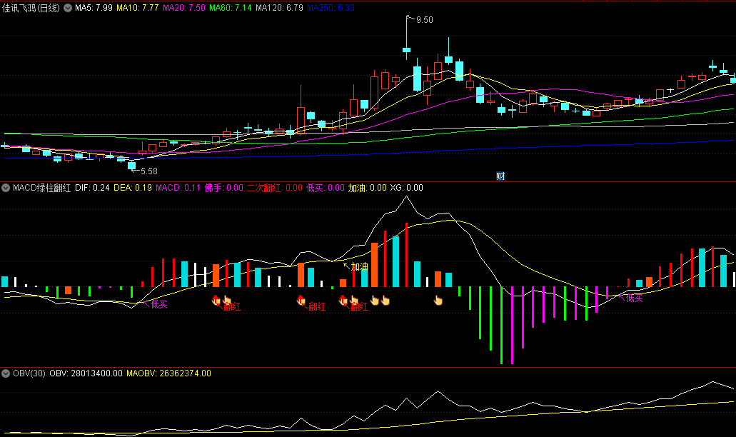Click the MA120: 6.79 value
The height and width of the screenshot is (437, 736).
click(x=279, y=8)
